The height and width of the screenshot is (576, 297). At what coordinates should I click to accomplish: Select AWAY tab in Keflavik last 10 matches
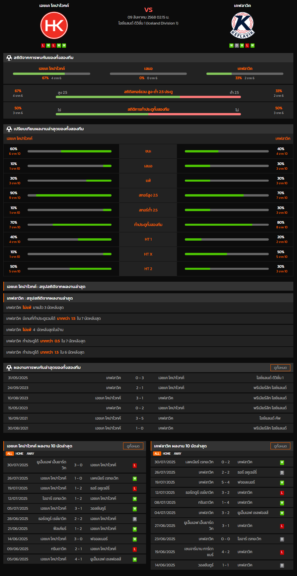point(178,454)
